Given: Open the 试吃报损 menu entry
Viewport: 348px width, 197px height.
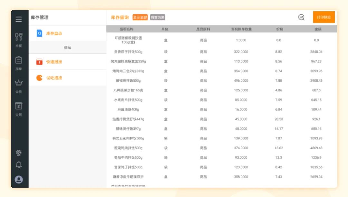Looking at the screenshot, I should (67, 78).
